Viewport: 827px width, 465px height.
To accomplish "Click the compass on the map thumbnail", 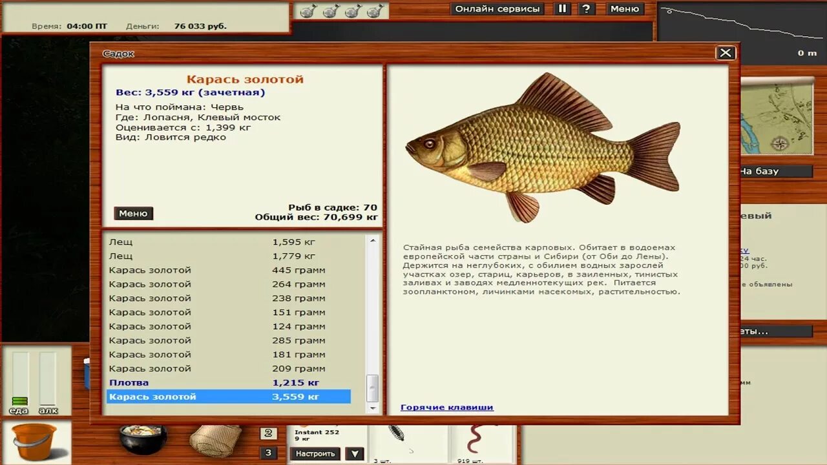I will (x=780, y=143).
